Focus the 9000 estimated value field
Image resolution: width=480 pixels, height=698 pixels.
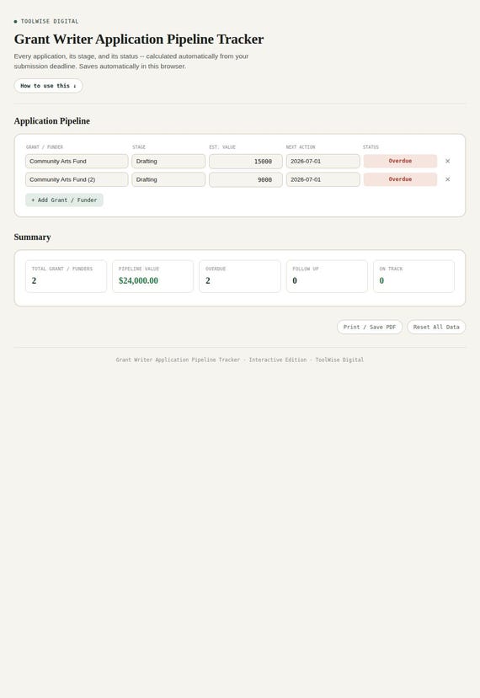(x=246, y=180)
